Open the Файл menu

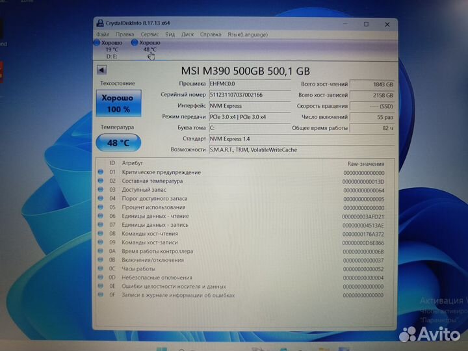click(103, 34)
